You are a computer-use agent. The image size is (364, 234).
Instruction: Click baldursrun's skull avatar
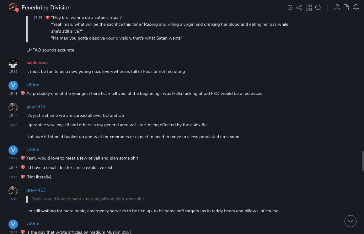click(x=13, y=63)
